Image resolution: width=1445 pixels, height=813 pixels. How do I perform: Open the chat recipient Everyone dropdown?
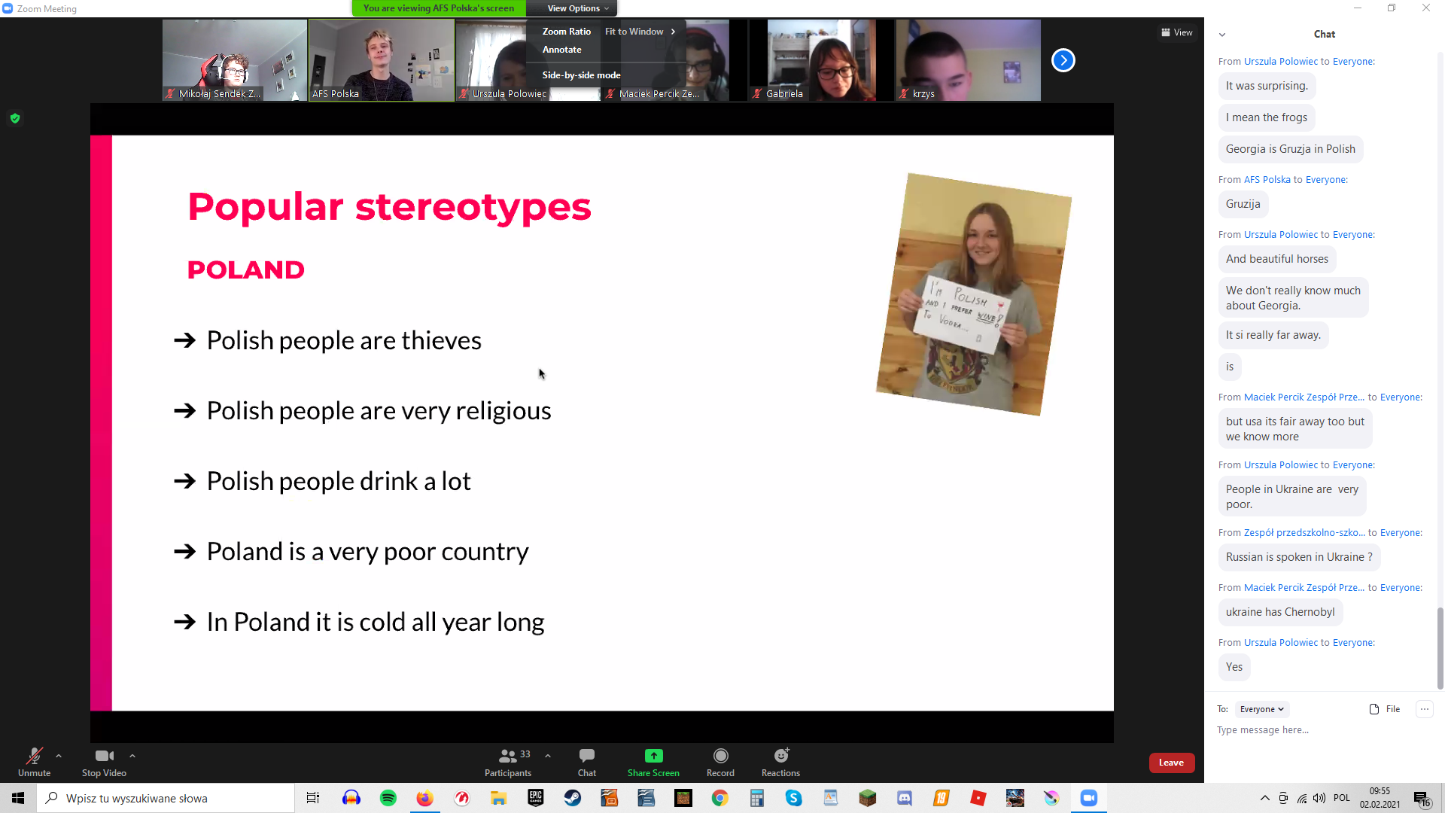tap(1262, 709)
